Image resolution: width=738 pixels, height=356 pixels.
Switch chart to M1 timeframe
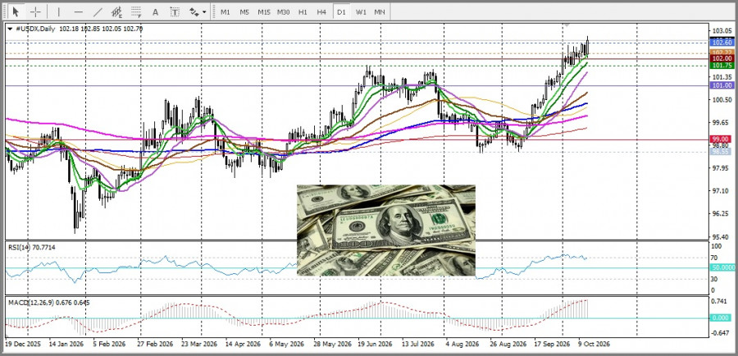[225, 11]
